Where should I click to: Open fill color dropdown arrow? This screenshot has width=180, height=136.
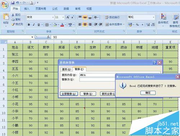coord(59,25)
